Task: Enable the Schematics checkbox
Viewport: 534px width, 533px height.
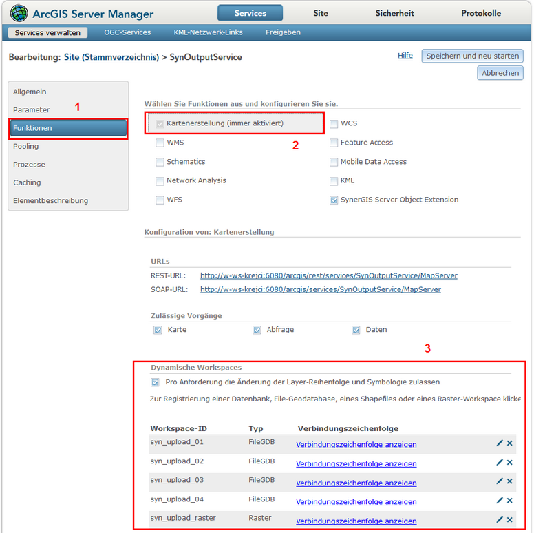Action: click(x=160, y=162)
